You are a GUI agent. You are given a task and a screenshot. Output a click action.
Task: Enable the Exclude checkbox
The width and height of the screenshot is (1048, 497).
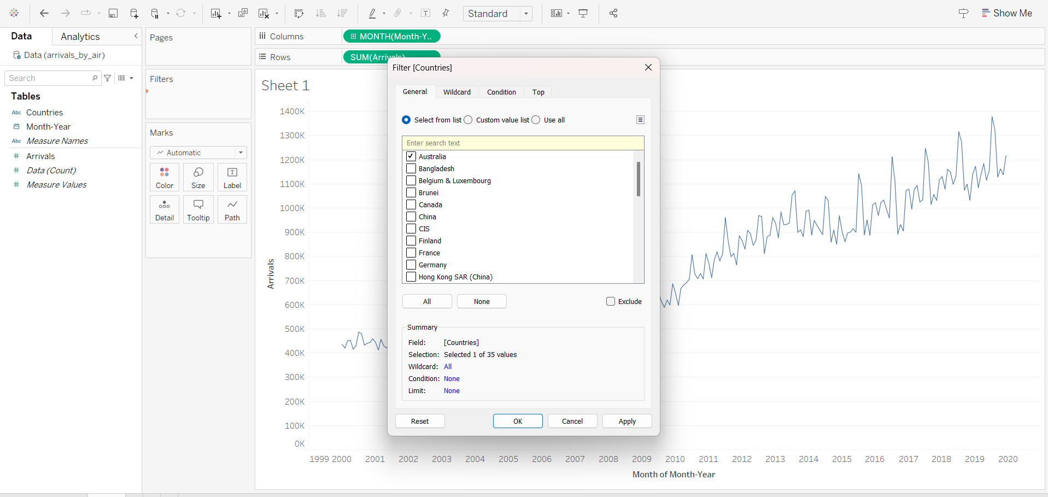coord(611,301)
